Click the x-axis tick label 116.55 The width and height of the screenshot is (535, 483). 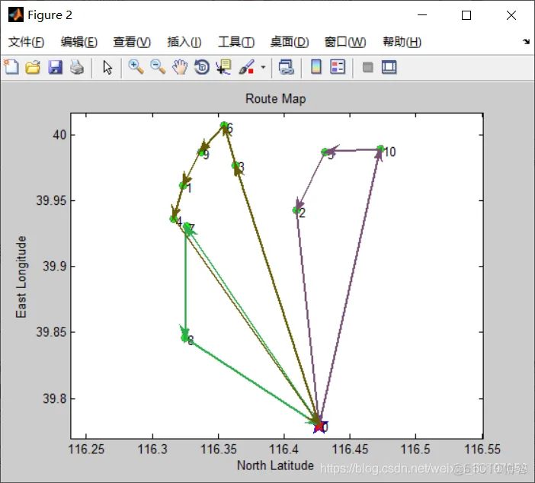click(482, 449)
